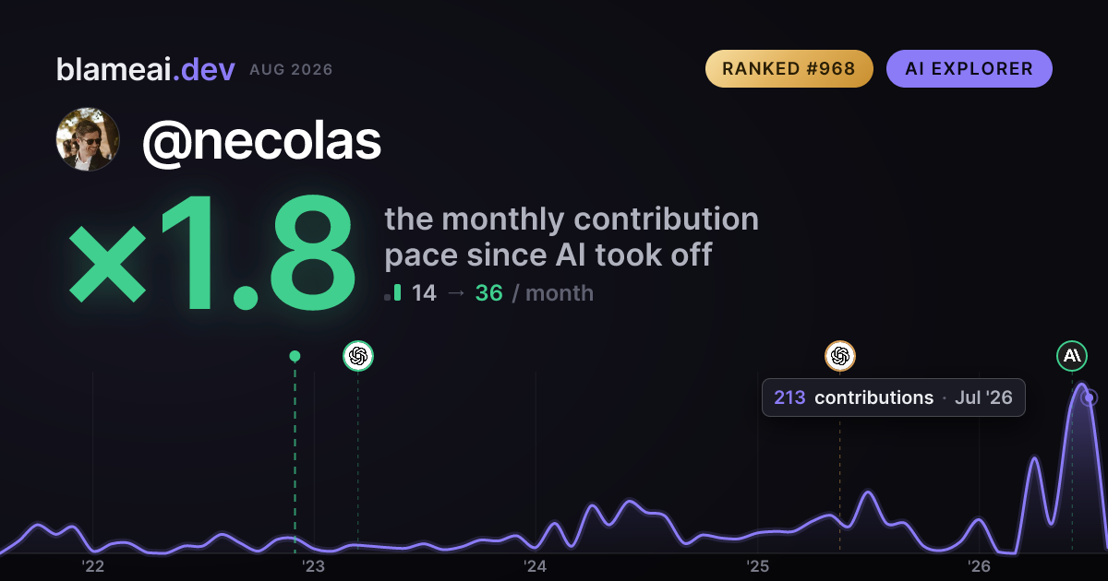Click the '24 year label on timeline
The height and width of the screenshot is (581, 1108).
[x=536, y=565]
